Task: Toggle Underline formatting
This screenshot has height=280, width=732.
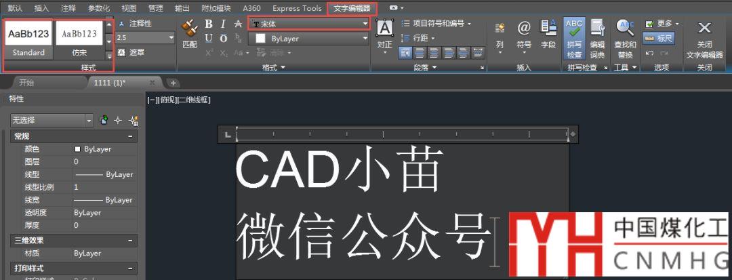Action: pyautogui.click(x=209, y=38)
